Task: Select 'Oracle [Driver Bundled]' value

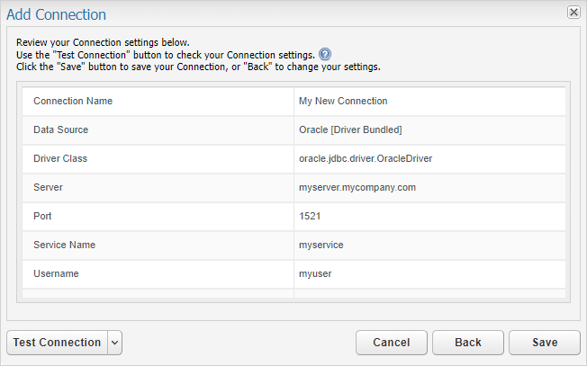Action: (x=350, y=129)
